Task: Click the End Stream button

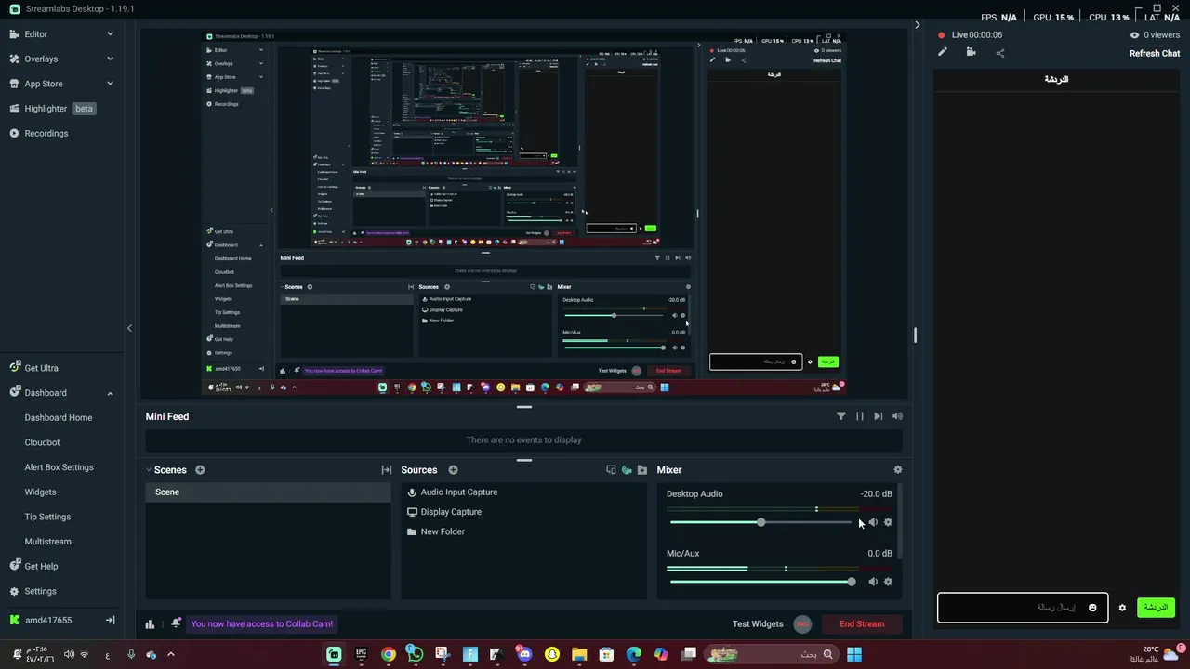Action: pos(862,624)
